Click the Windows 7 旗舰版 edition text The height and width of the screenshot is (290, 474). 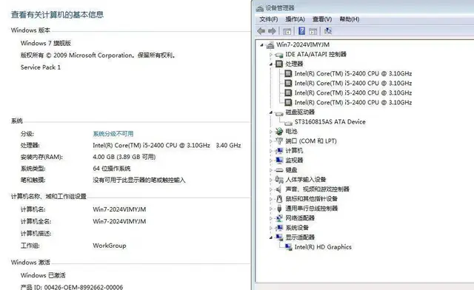point(46,43)
